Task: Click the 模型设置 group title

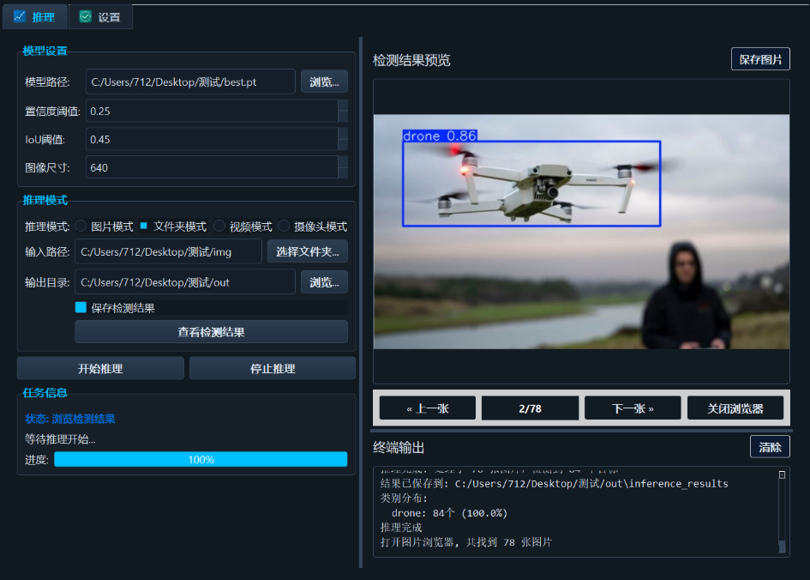Action: pyautogui.click(x=45, y=51)
